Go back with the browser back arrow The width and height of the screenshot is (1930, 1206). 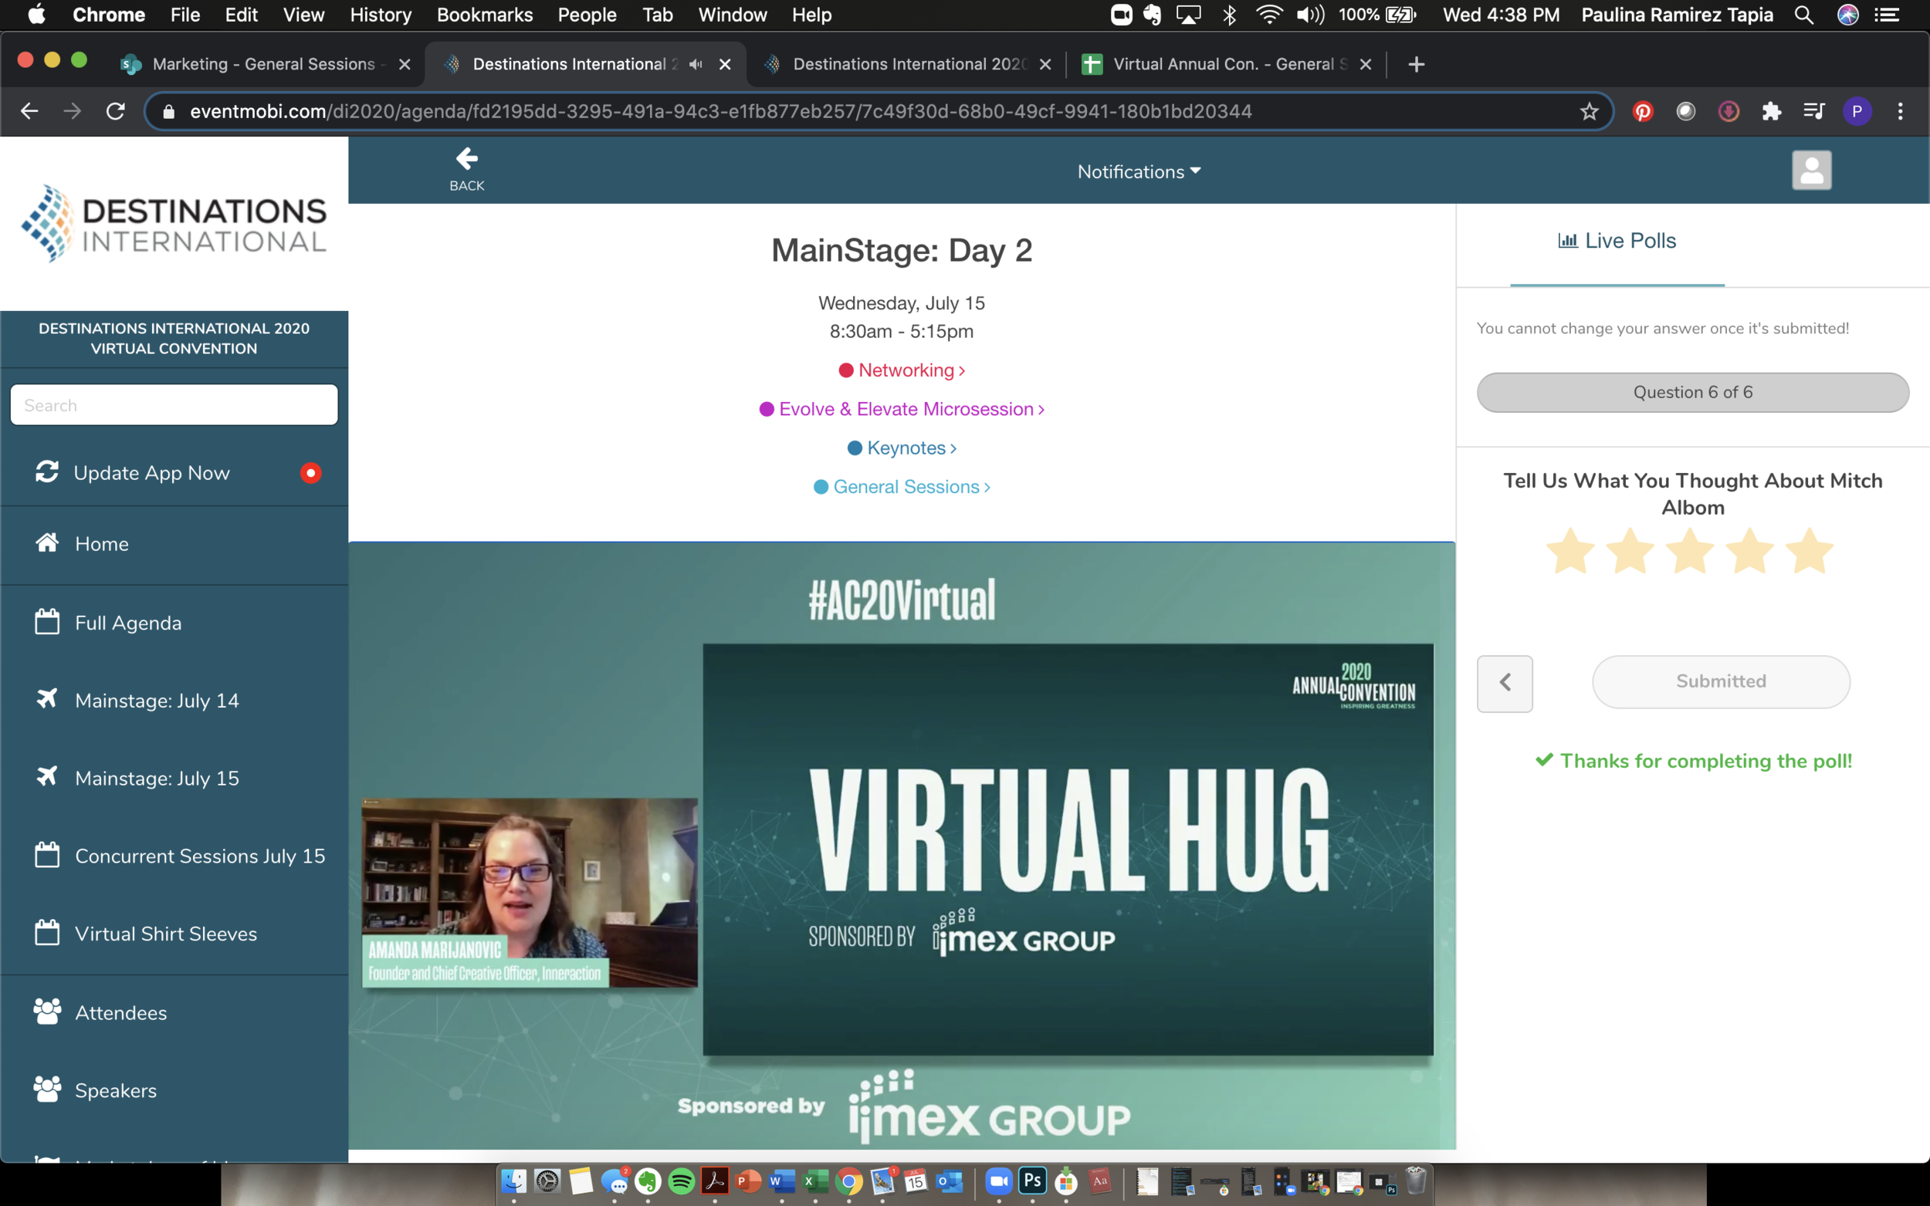(x=29, y=112)
